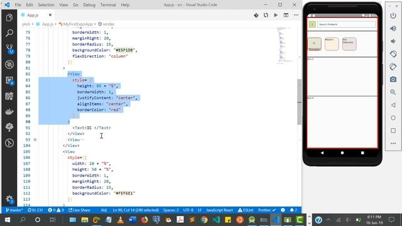
Task: Click the master branch in status bar
Action: pos(14,210)
